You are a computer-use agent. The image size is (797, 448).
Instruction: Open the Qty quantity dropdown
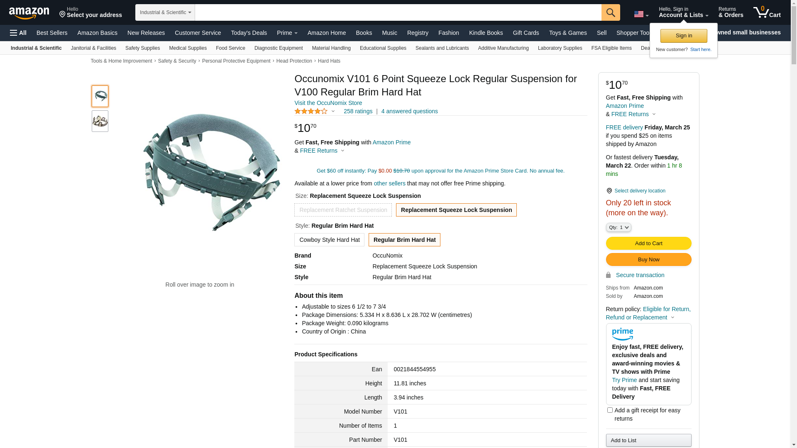point(618,227)
